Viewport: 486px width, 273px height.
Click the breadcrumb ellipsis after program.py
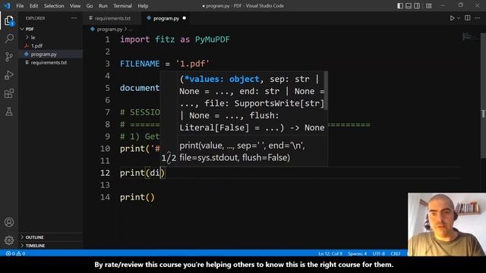coord(131,30)
